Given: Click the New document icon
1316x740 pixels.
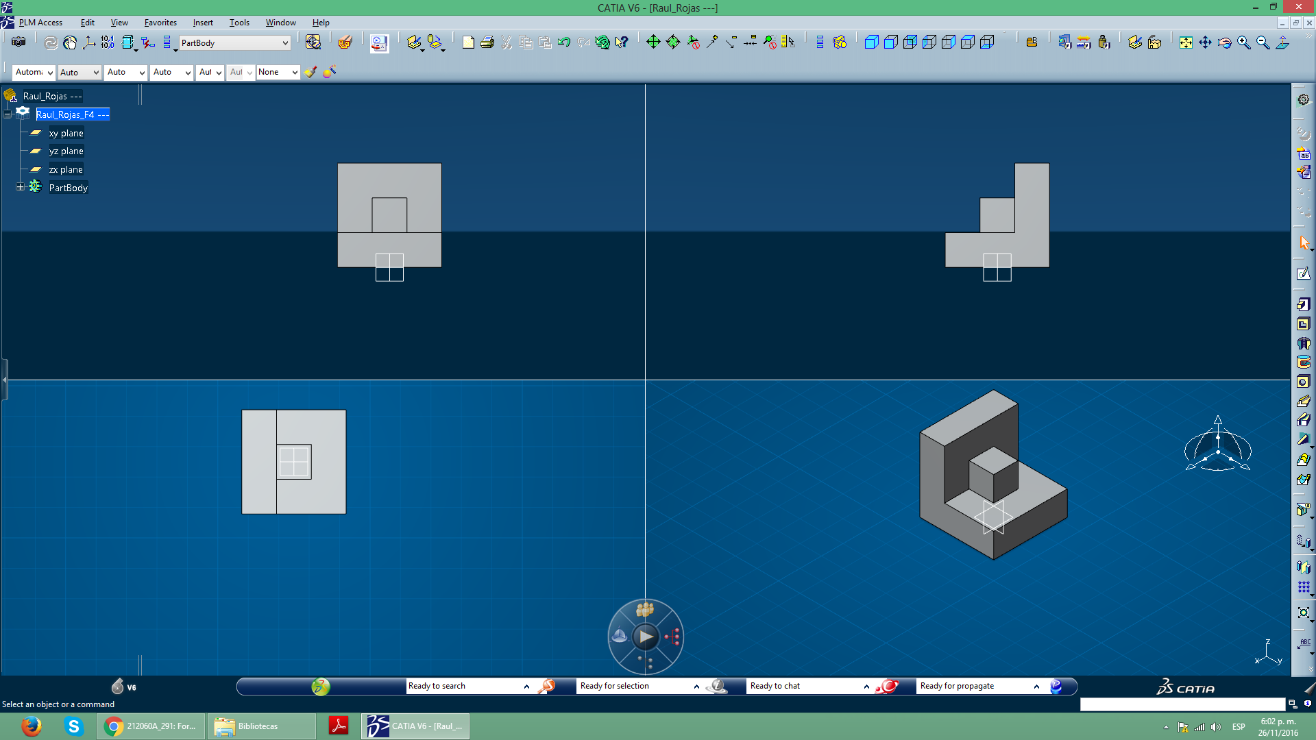Looking at the screenshot, I should tap(468, 42).
